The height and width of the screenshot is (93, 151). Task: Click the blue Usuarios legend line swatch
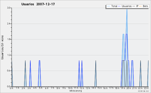point(119,6)
